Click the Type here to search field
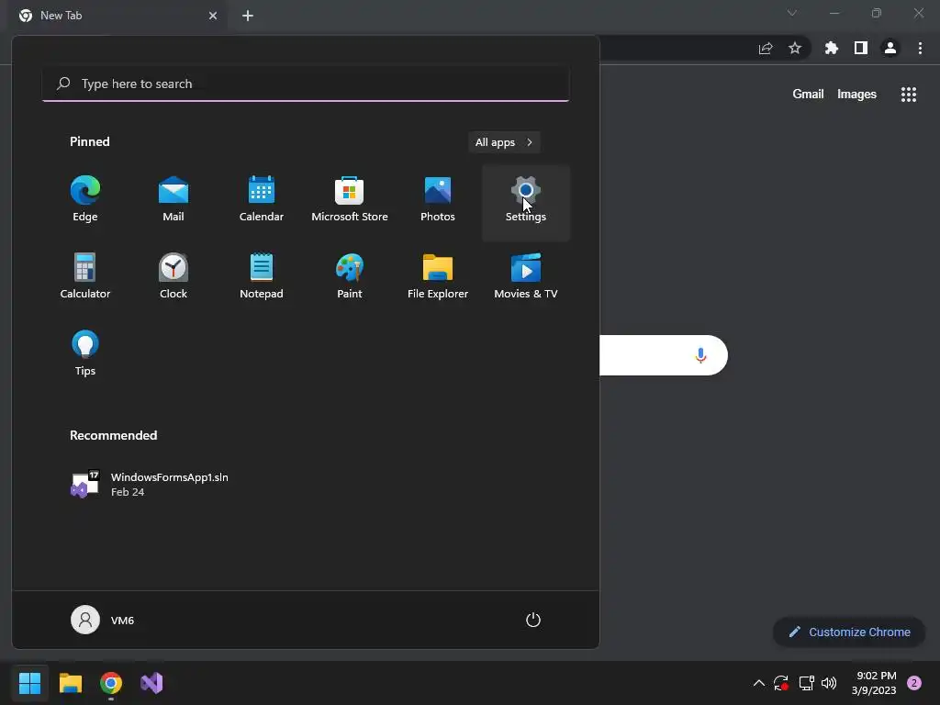 306,84
